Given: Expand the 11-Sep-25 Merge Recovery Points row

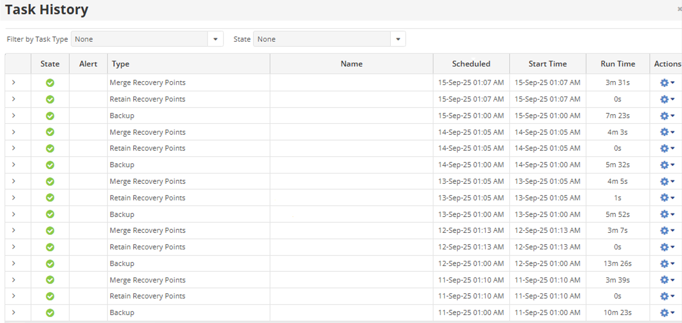Looking at the screenshot, I should tap(14, 279).
